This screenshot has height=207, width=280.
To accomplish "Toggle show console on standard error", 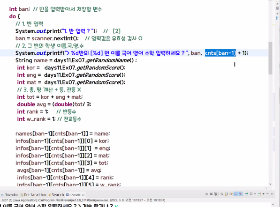I will click(240, 194).
